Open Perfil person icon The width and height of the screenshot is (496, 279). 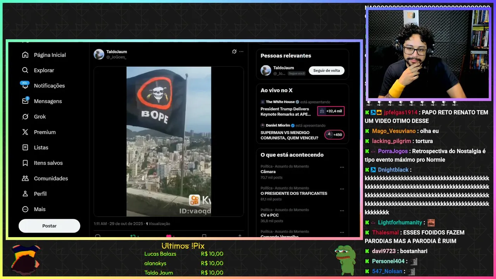[25, 194]
